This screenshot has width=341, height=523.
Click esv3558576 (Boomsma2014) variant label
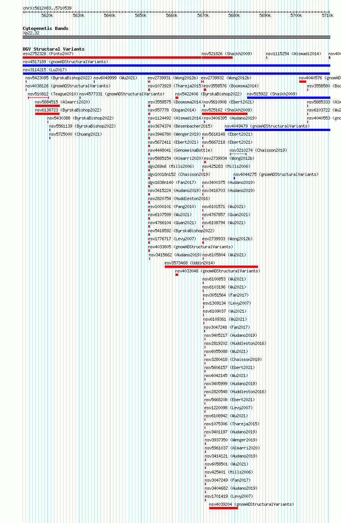(231, 86)
